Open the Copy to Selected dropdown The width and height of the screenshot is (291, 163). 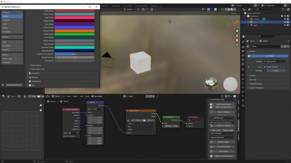click(222, 137)
